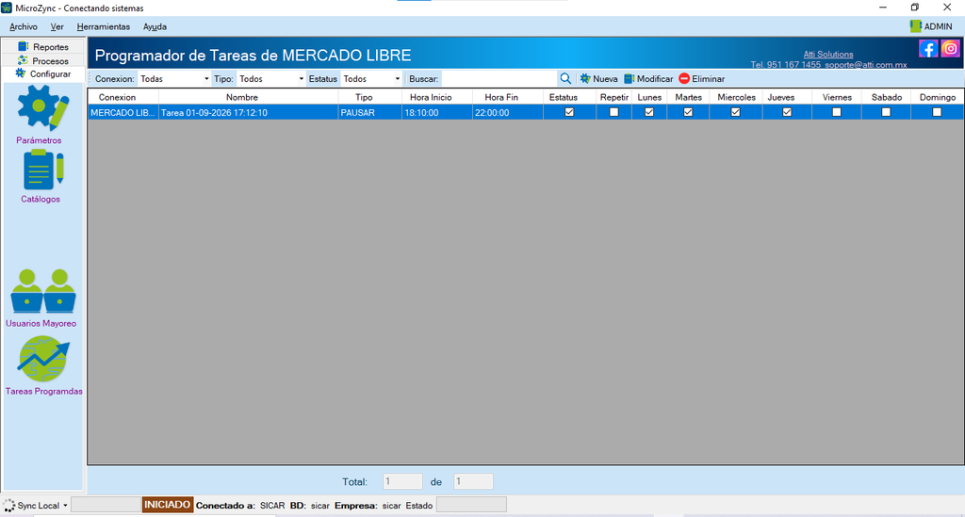
Task: Open the Ayuda menu
Action: point(155,26)
